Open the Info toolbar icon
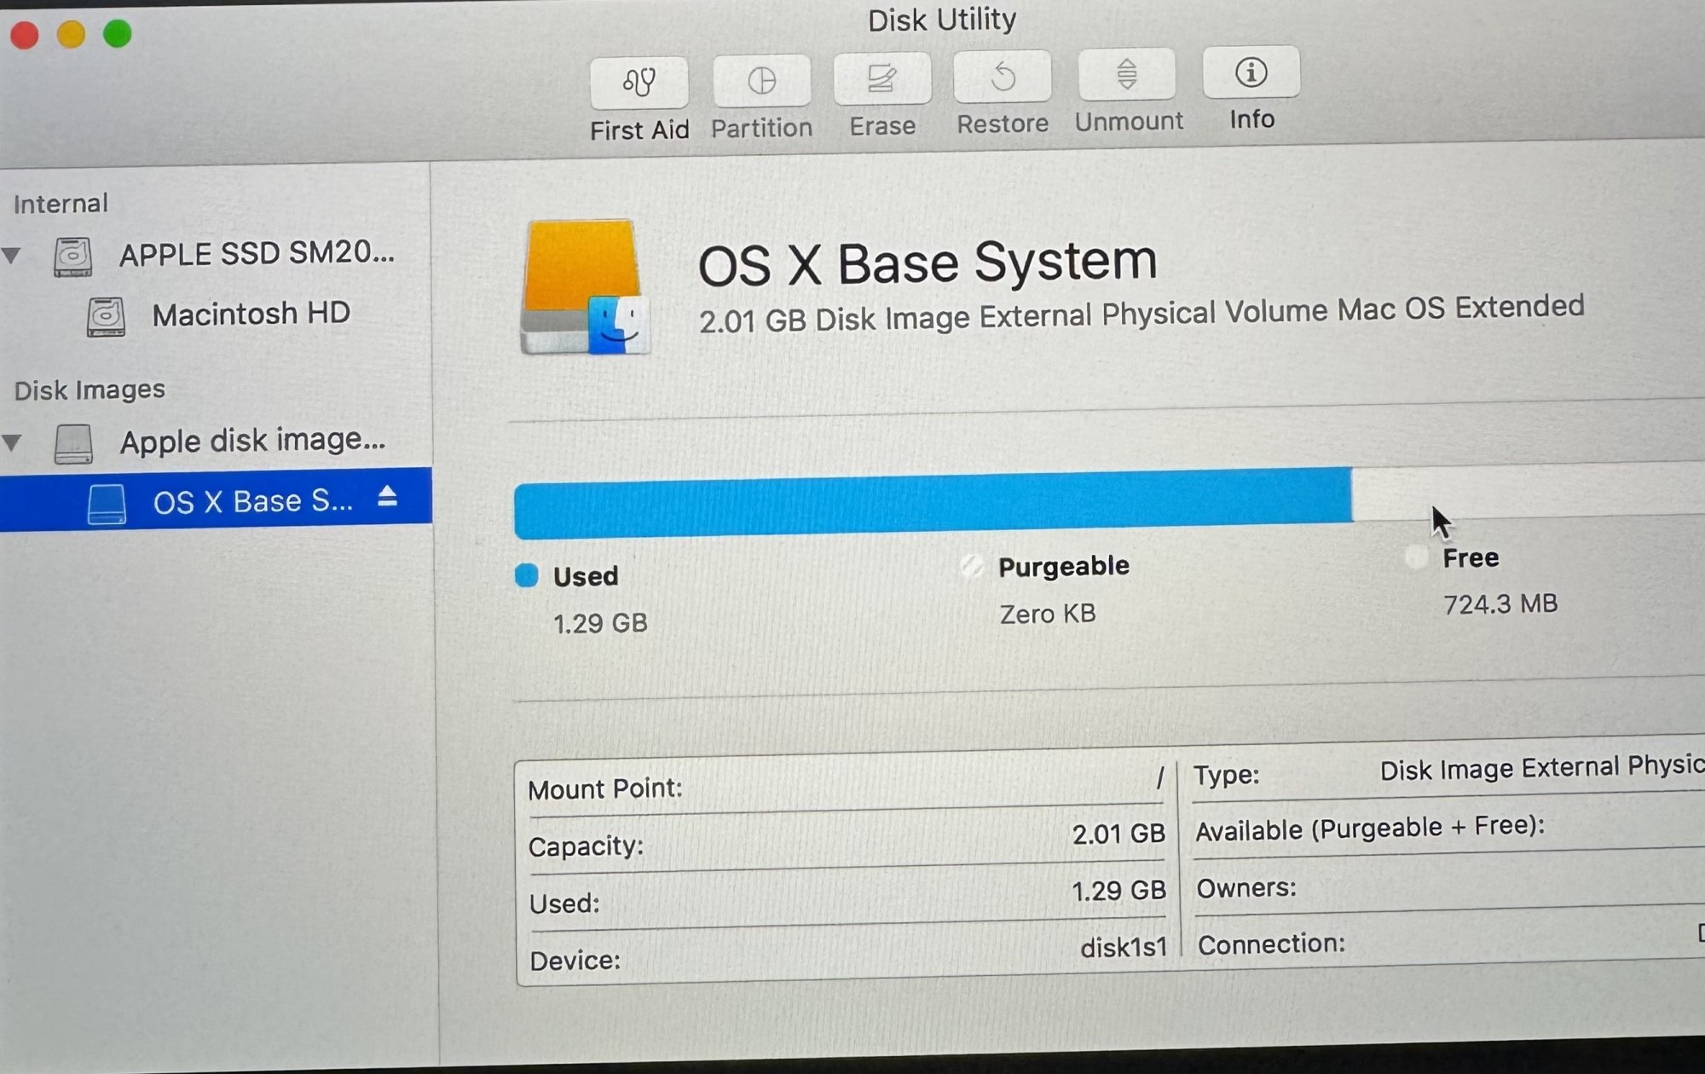The width and height of the screenshot is (1705, 1074). pyautogui.click(x=1251, y=72)
